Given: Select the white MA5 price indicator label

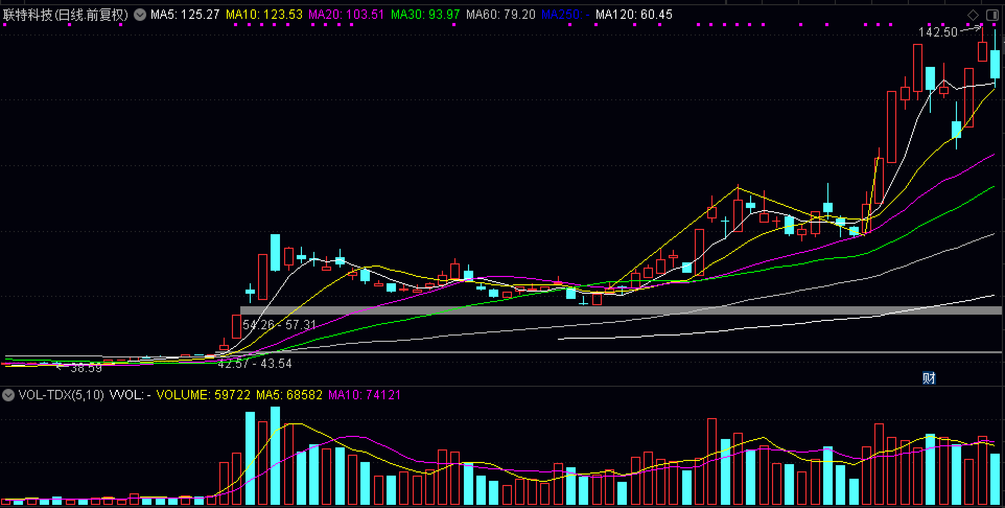Looking at the screenshot, I should point(185,15).
